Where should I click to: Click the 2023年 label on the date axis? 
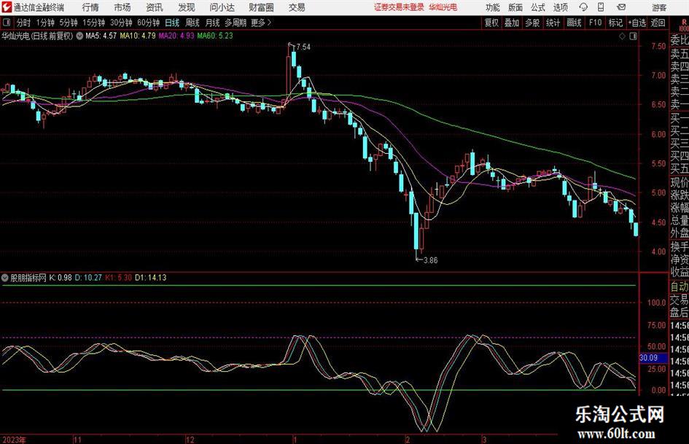(x=14, y=440)
